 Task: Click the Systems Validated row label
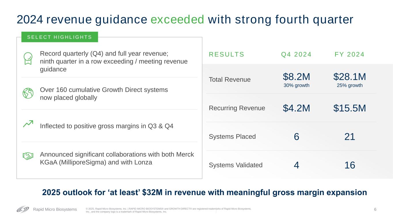coord(236,165)
